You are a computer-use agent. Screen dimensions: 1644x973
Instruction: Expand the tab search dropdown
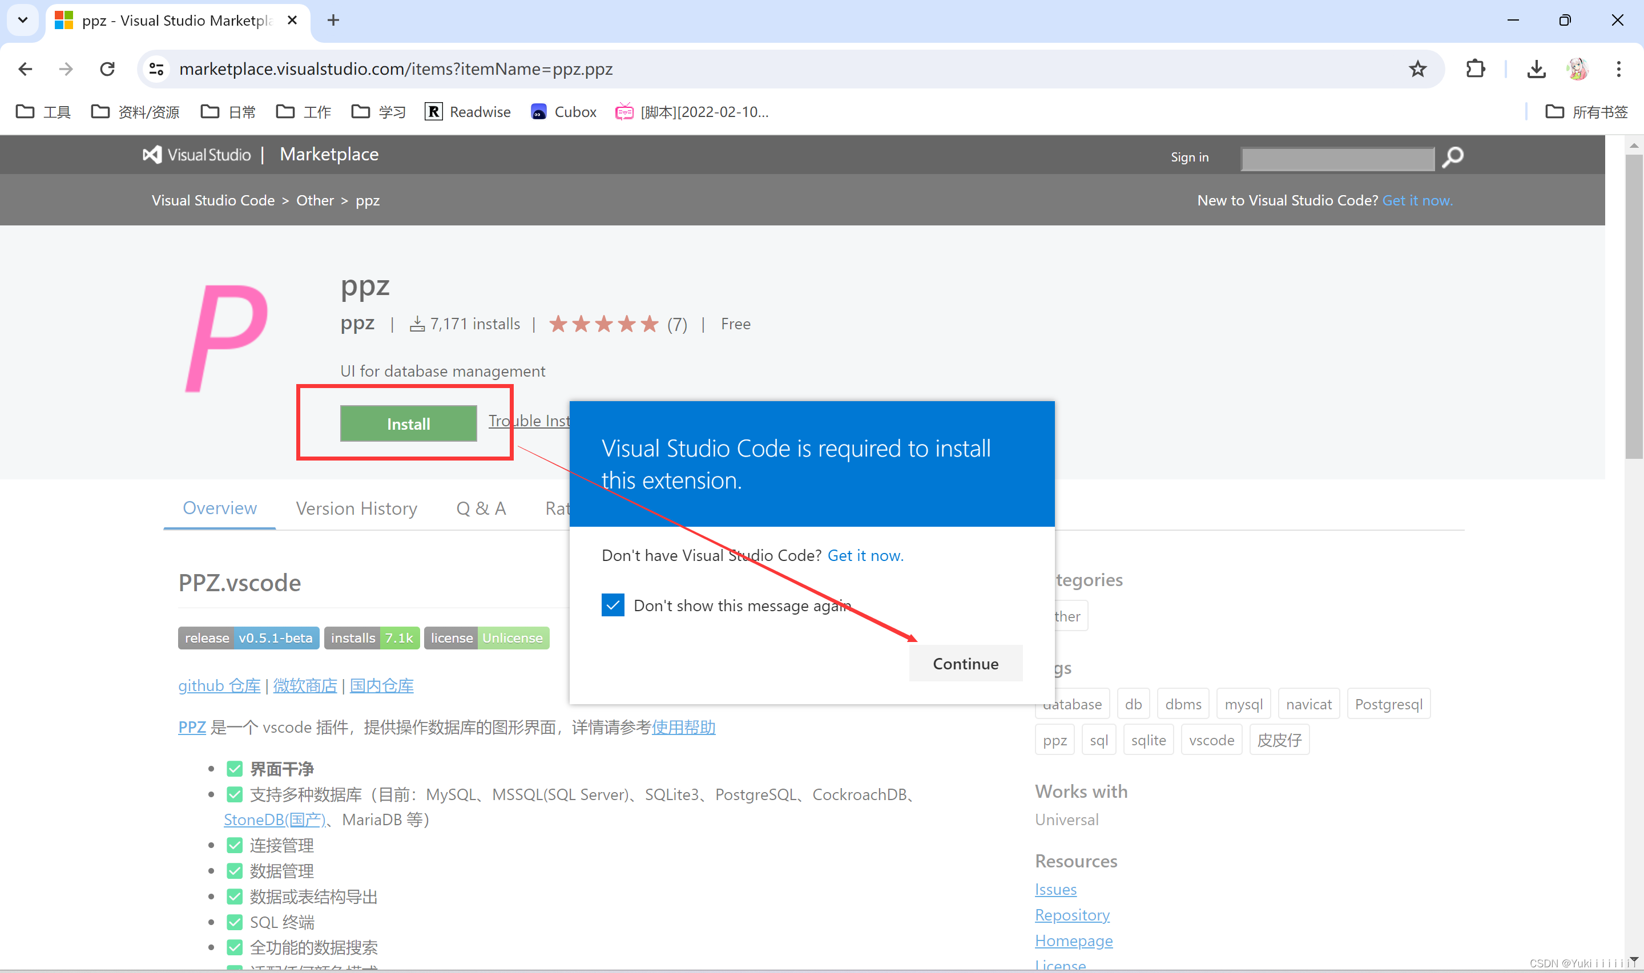click(x=23, y=21)
